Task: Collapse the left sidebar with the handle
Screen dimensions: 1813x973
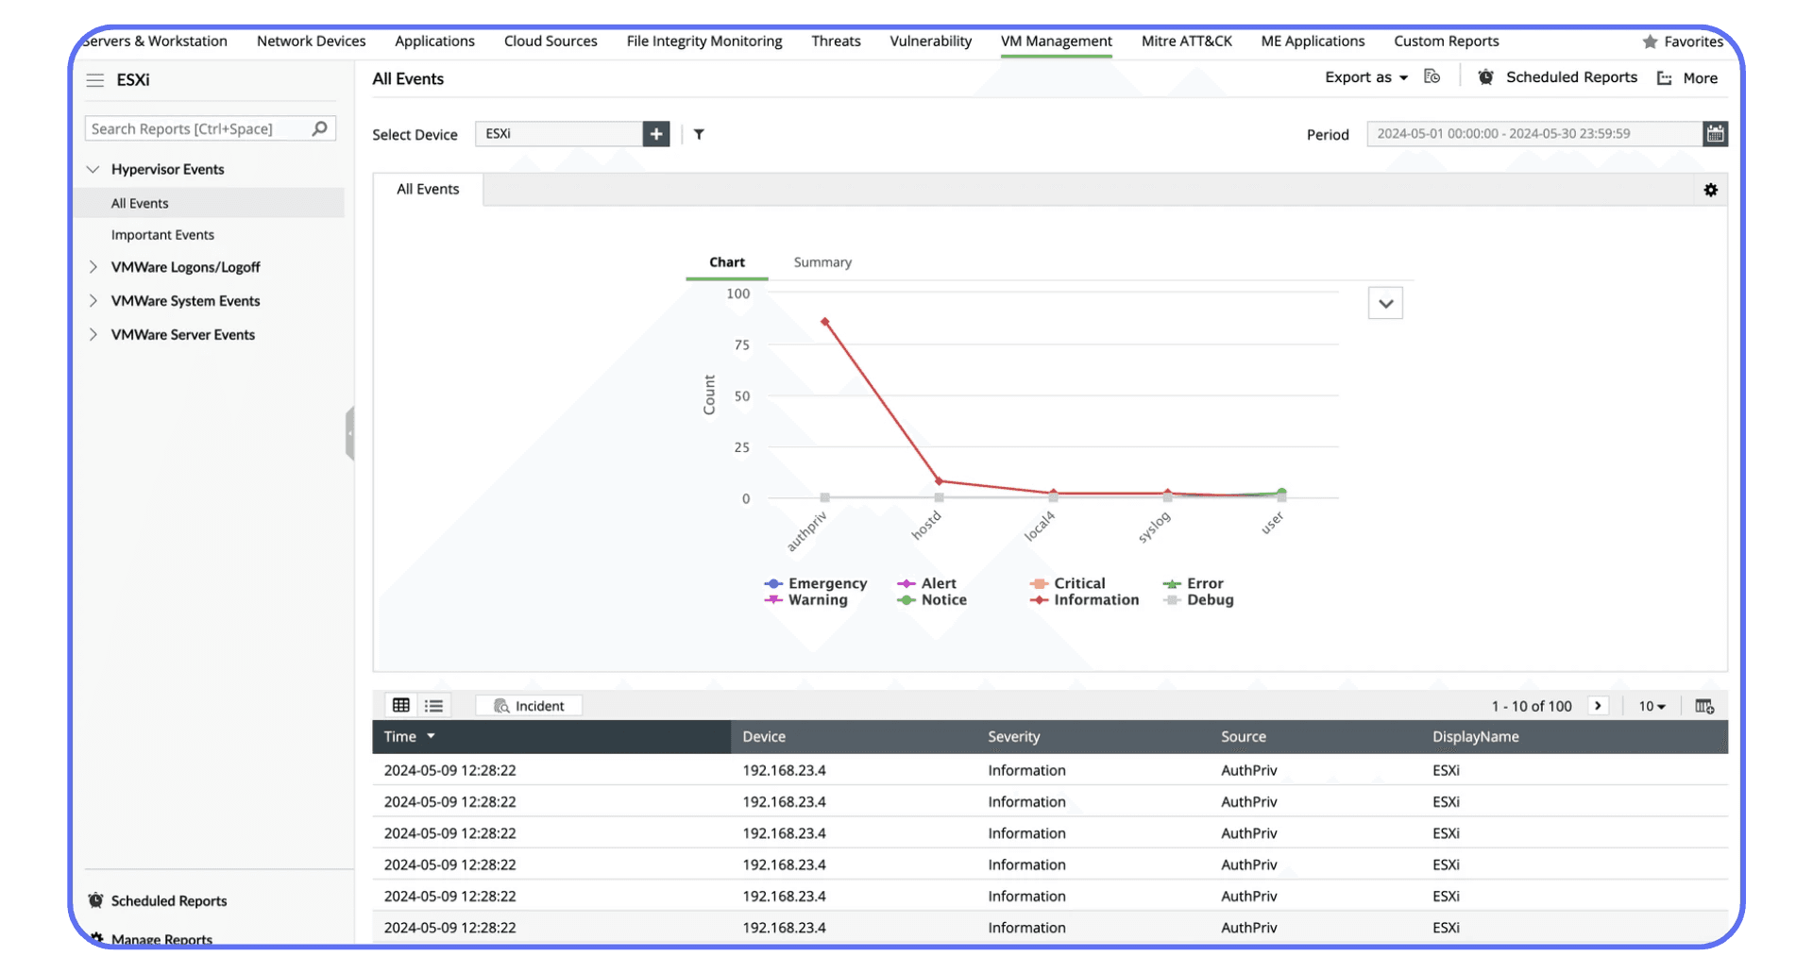Action: click(350, 433)
